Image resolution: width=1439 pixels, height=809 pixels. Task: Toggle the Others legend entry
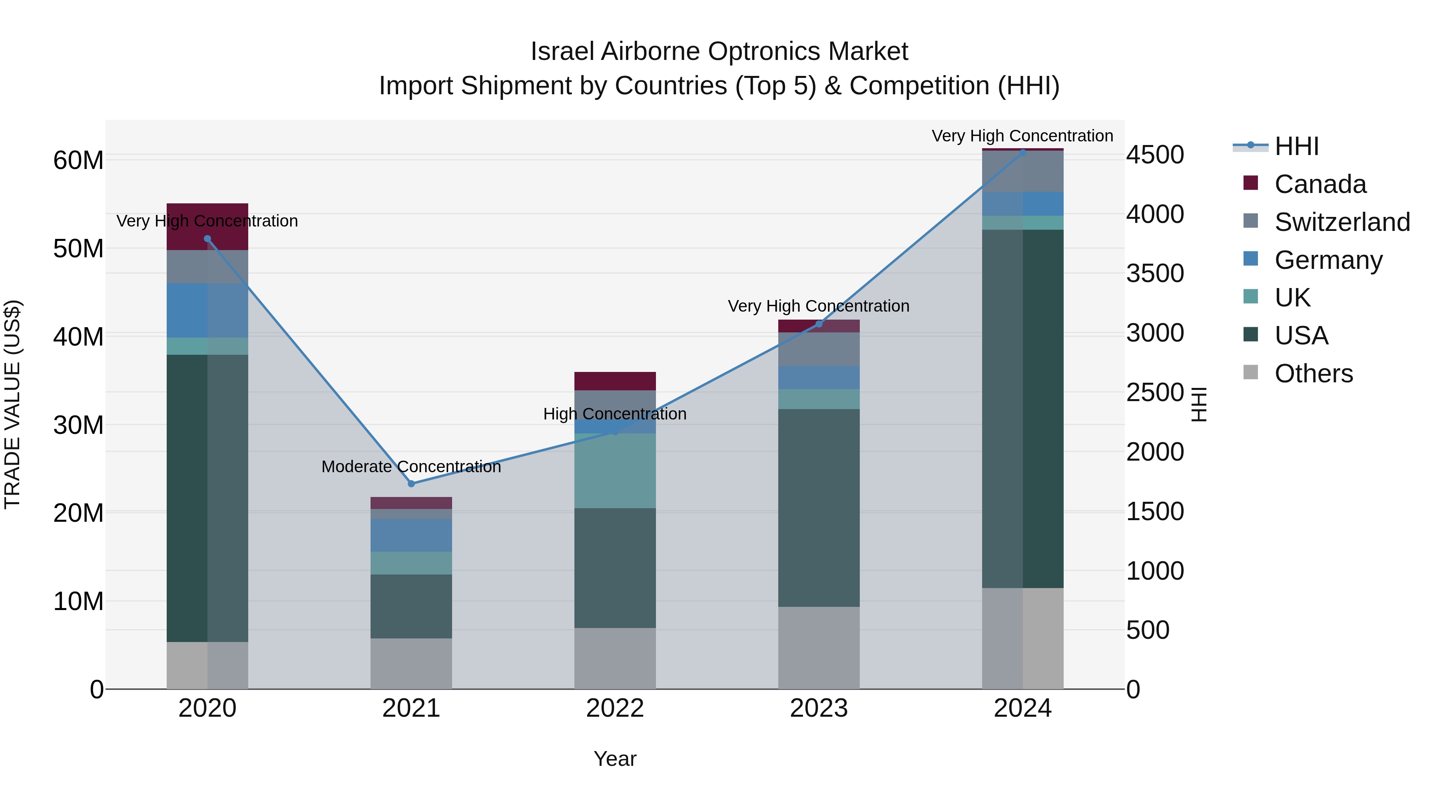click(1297, 373)
